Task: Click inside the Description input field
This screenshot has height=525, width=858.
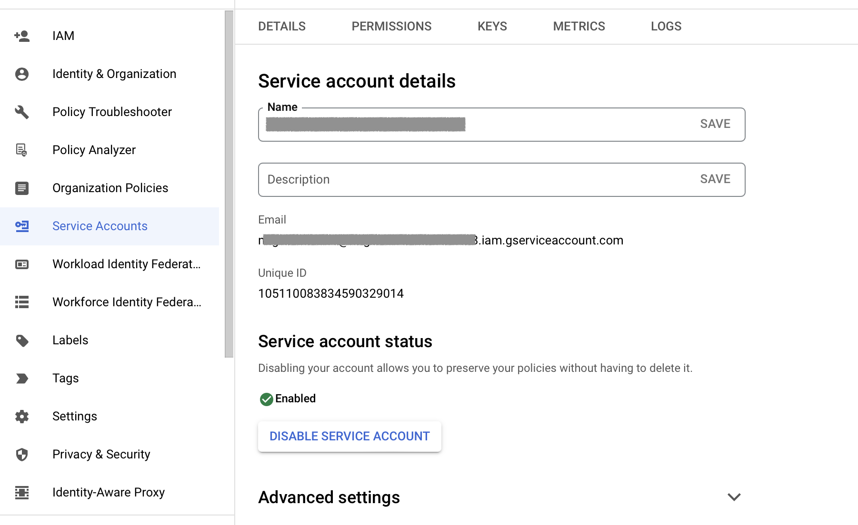Action: coord(429,179)
